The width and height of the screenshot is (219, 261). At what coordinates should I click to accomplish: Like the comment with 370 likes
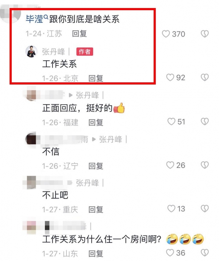(166, 34)
